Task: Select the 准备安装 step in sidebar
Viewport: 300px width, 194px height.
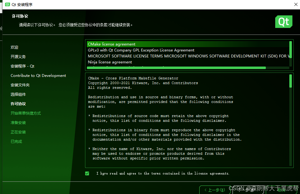Action: (18, 123)
